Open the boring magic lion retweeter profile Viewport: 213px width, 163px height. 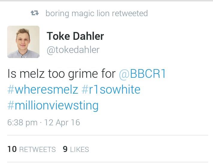tap(77, 13)
